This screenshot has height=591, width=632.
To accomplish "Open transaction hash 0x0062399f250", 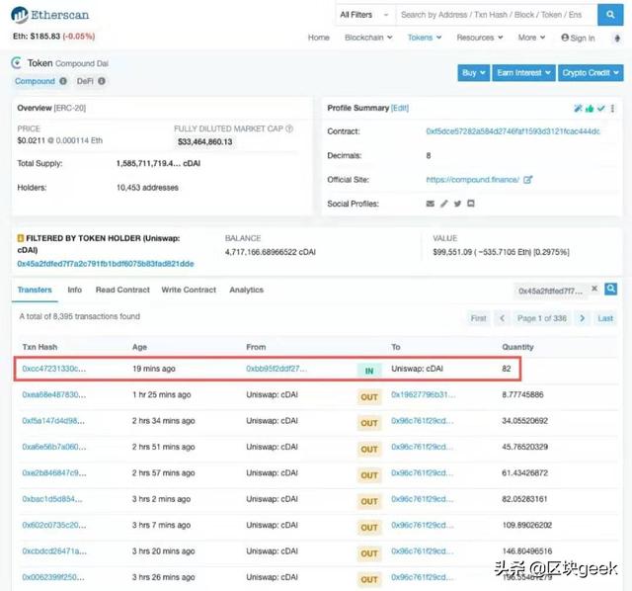I will 53,577.
